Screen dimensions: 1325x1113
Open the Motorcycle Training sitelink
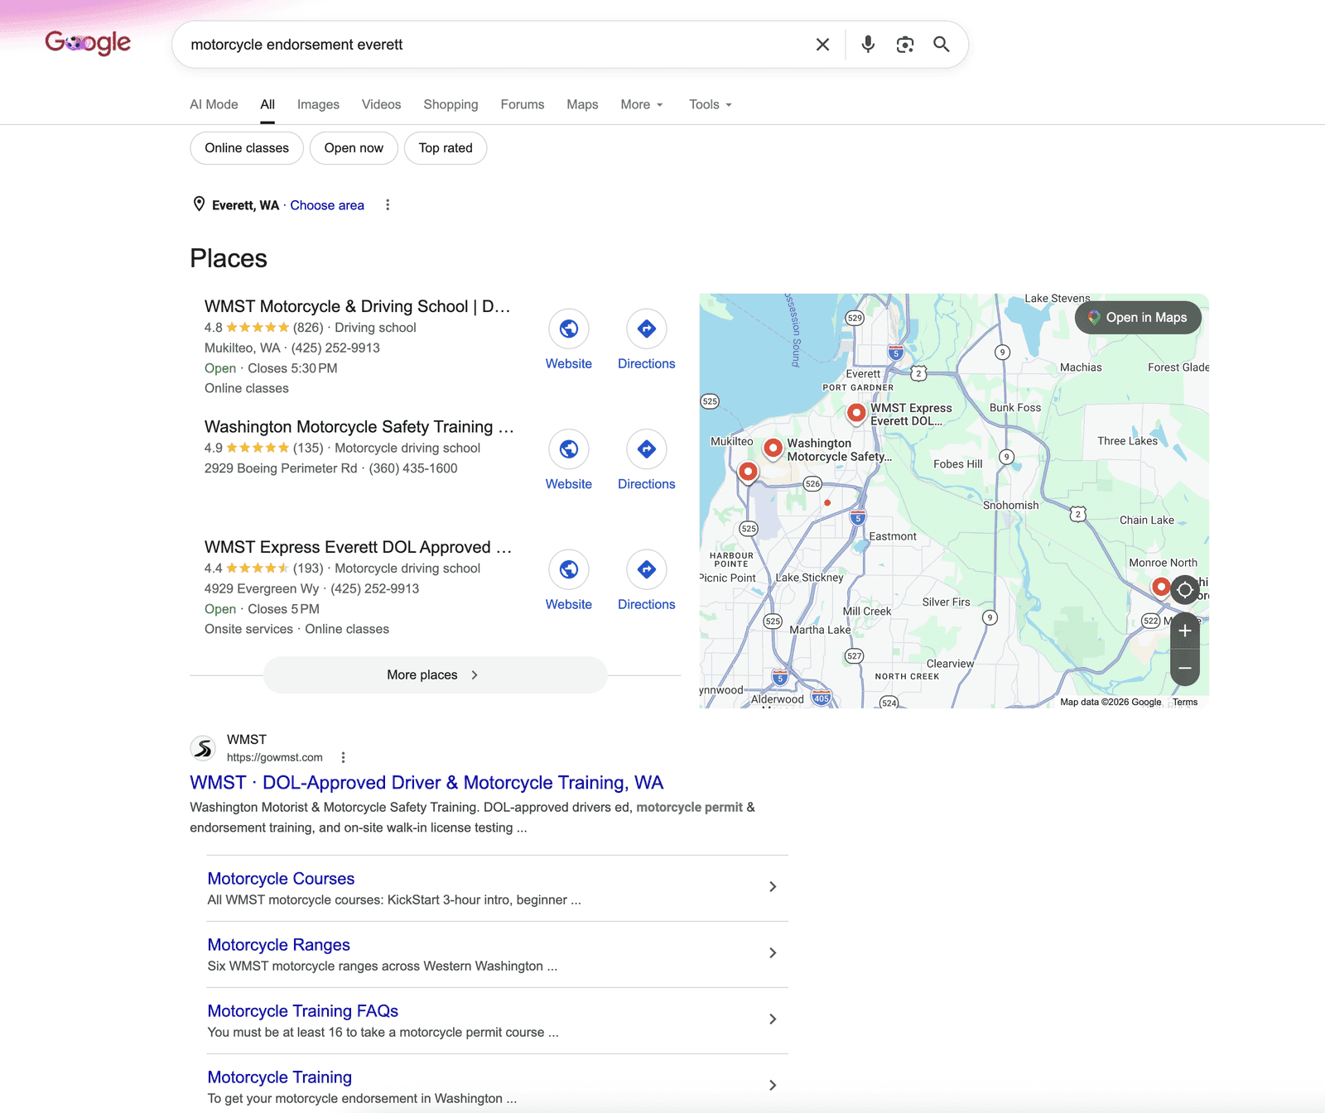[280, 1077]
